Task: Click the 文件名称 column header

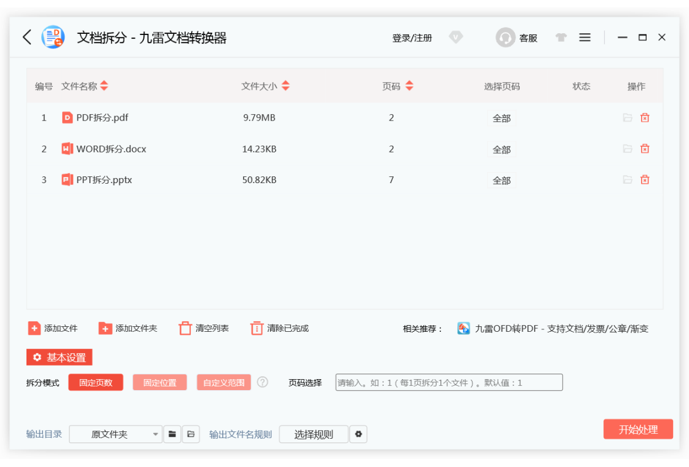Action: click(x=79, y=86)
